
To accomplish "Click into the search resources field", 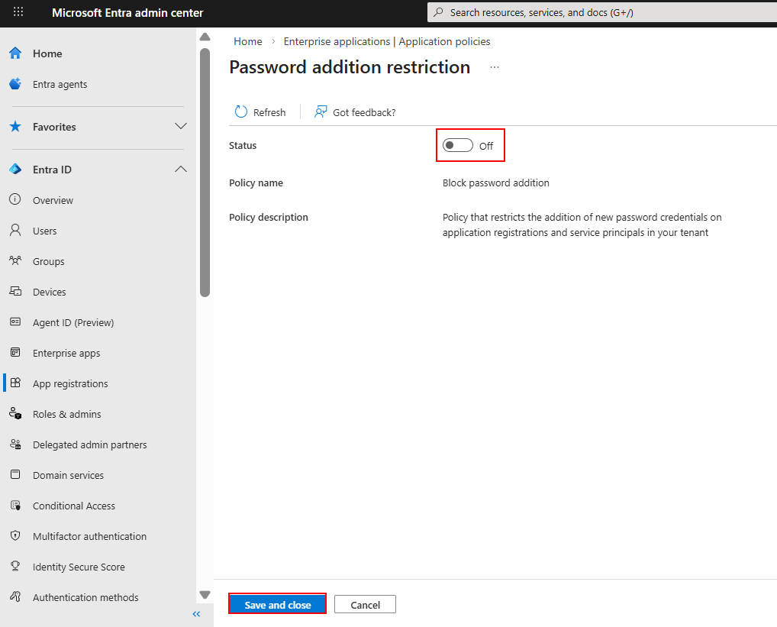I will (x=602, y=12).
